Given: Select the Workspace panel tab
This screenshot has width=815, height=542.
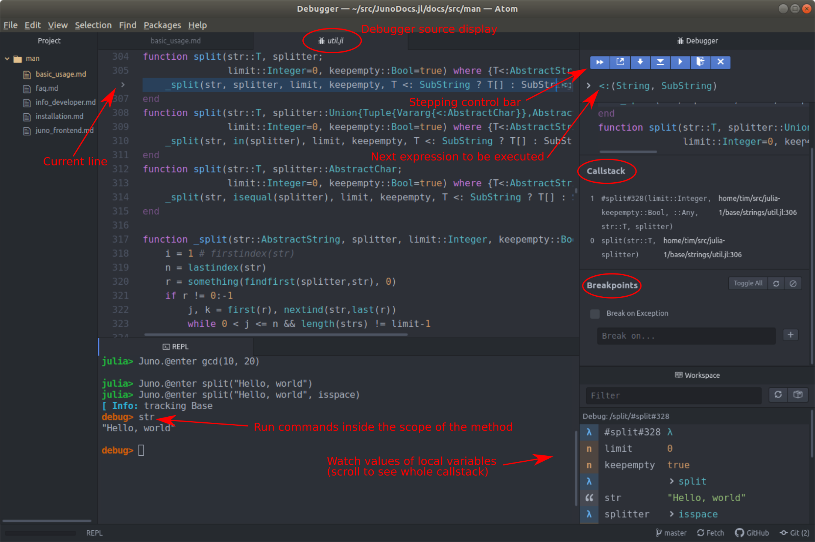Looking at the screenshot, I should click(x=697, y=375).
